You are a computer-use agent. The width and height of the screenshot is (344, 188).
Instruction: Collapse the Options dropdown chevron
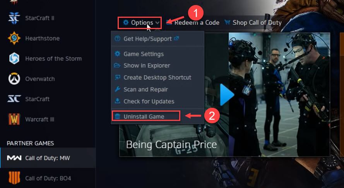click(x=157, y=22)
